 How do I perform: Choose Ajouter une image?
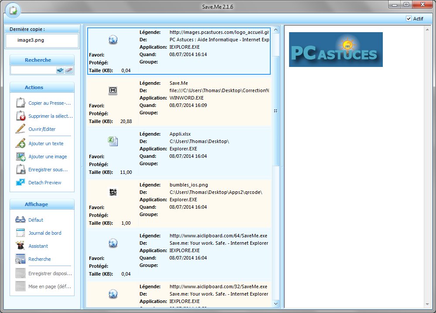(48, 156)
